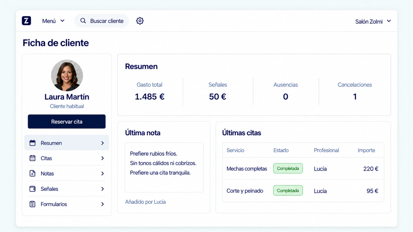The height and width of the screenshot is (232, 413).
Task: Open the Resumen sidebar section
Action: [x=67, y=143]
